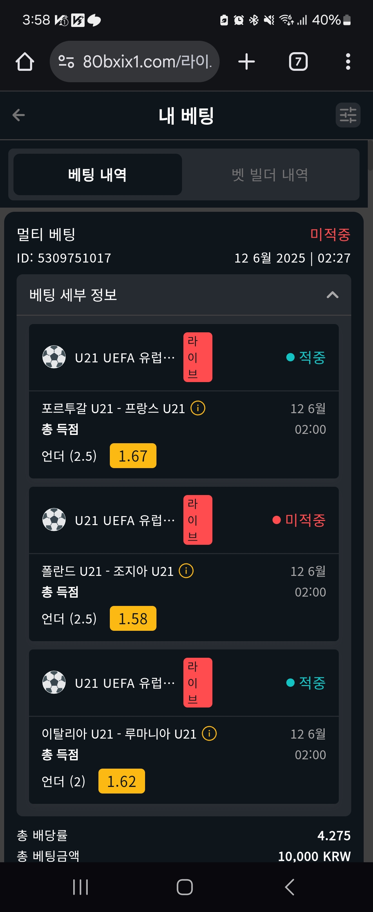
Task: Click the 1.62 odds badge
Action: tap(122, 781)
